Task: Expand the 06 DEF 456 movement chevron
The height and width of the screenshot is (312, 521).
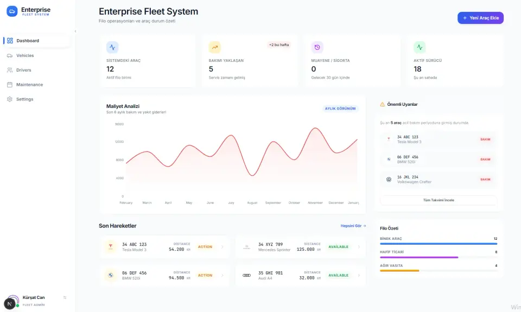Action: coord(223,276)
